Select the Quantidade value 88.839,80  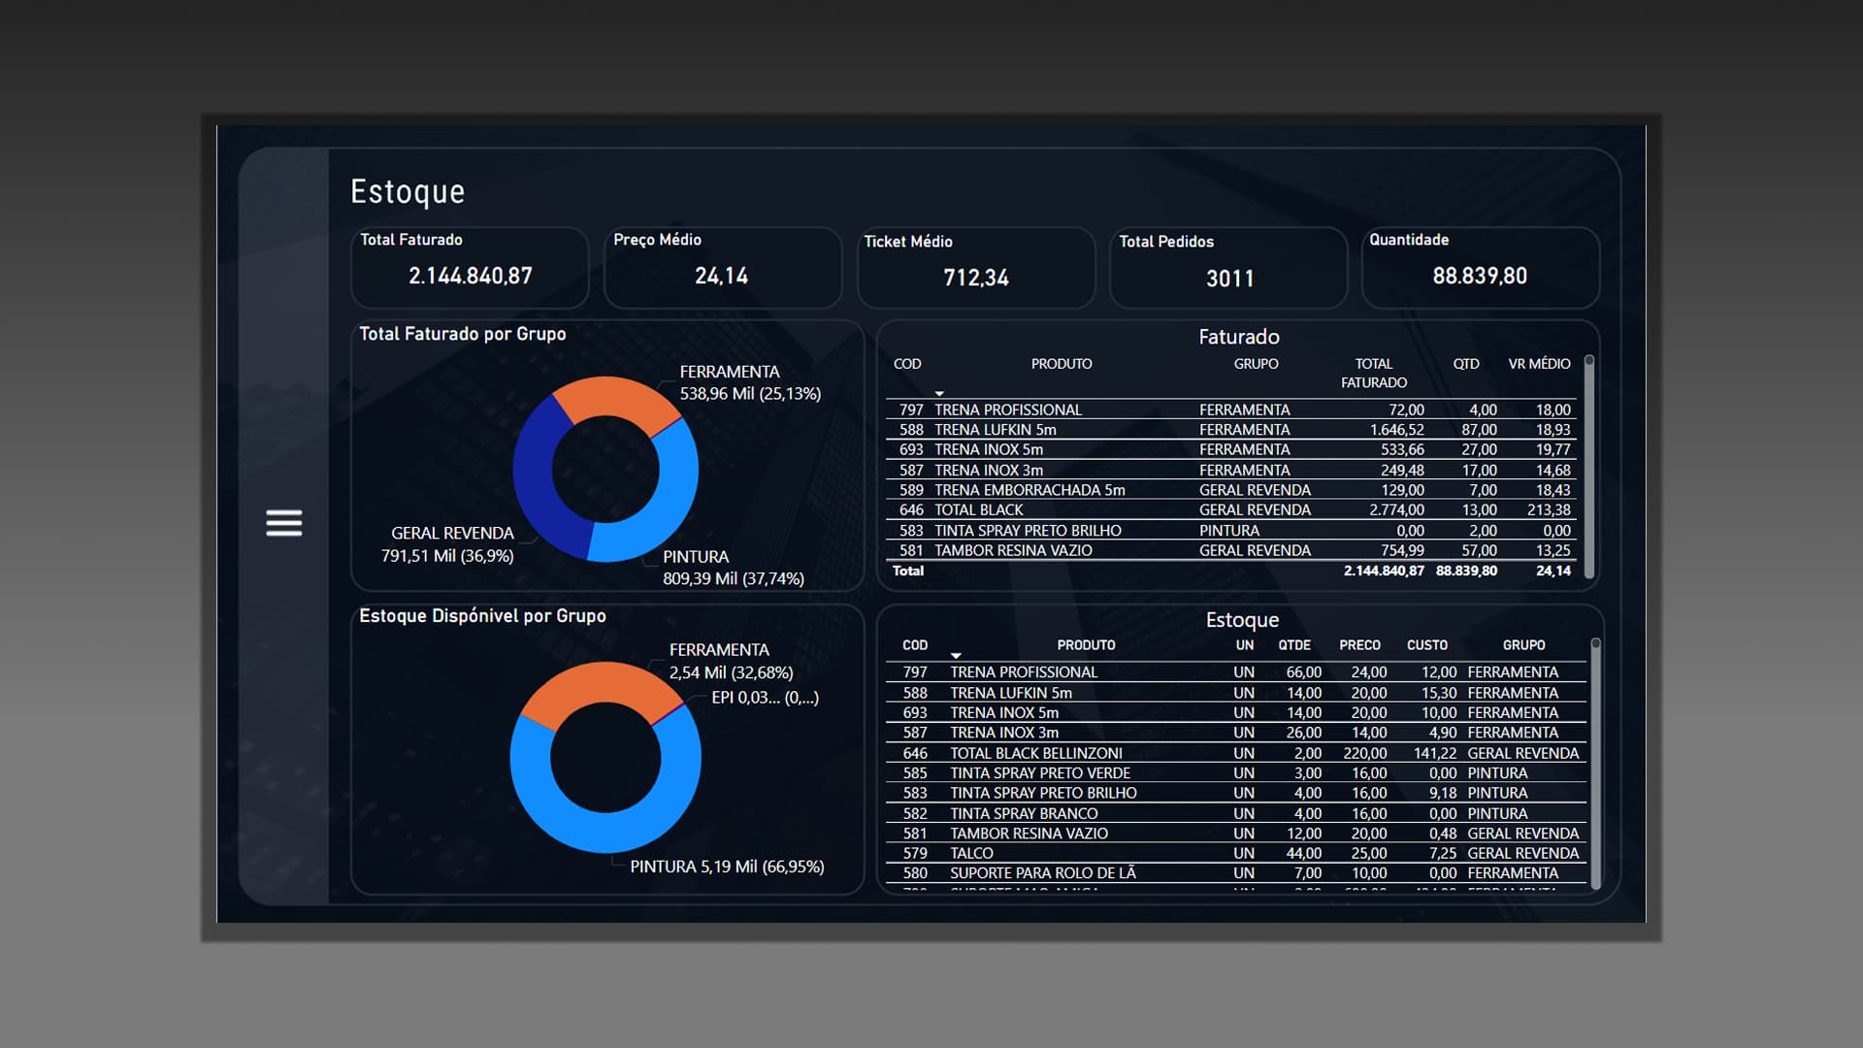click(x=1480, y=277)
